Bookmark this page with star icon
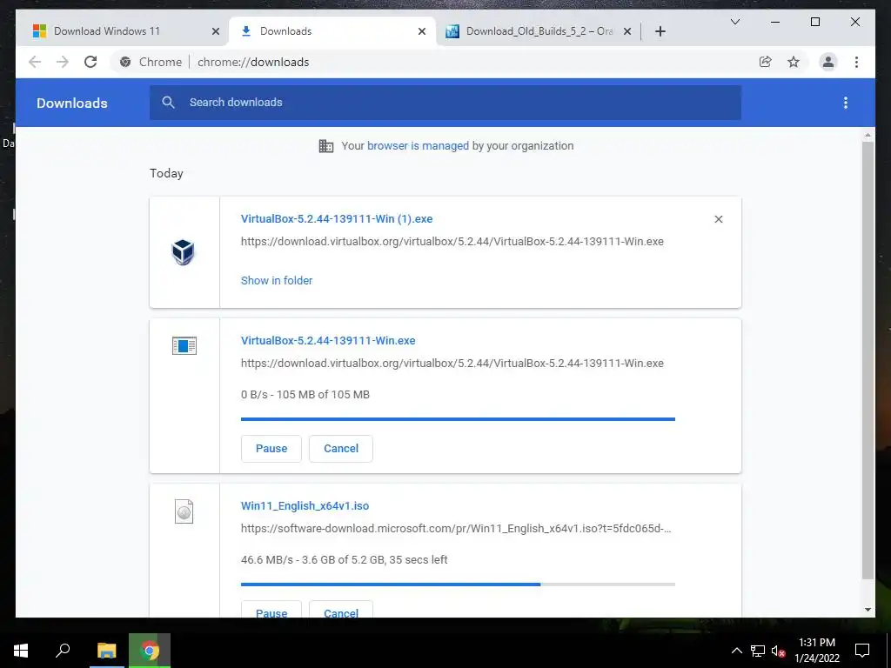The width and height of the screenshot is (891, 668). 794,62
